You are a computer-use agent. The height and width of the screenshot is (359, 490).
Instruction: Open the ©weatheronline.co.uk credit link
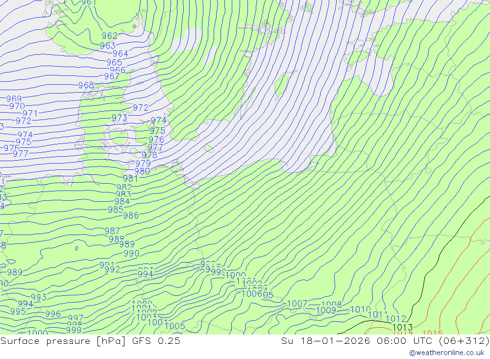pos(447,353)
